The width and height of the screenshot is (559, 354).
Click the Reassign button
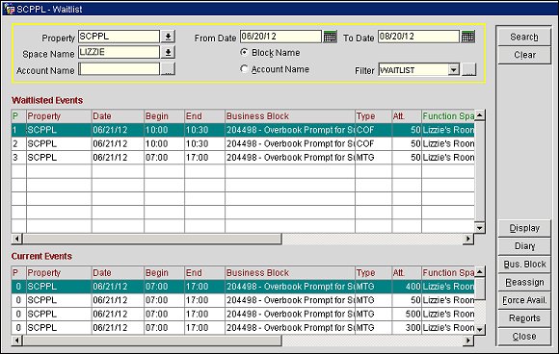(524, 283)
